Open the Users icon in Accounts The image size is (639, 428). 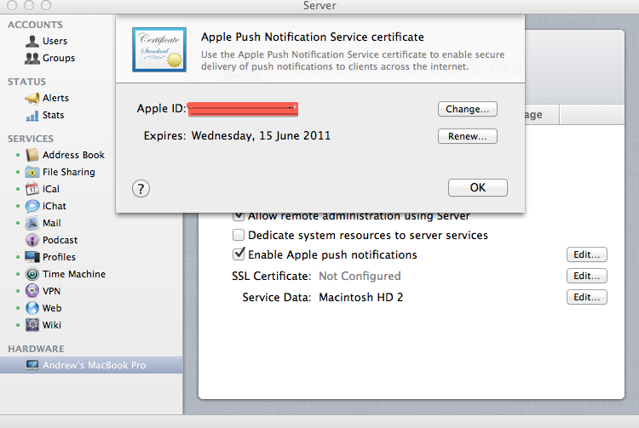click(32, 41)
